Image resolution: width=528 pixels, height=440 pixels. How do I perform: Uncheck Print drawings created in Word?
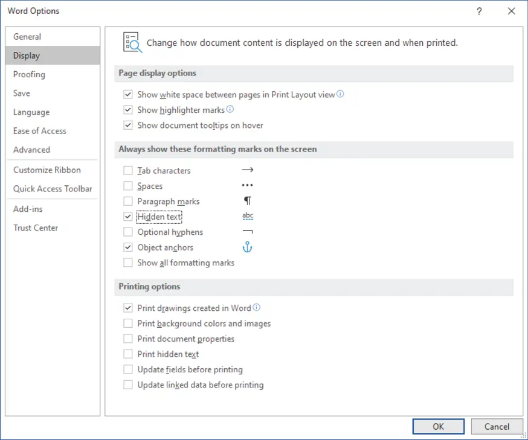tap(128, 308)
